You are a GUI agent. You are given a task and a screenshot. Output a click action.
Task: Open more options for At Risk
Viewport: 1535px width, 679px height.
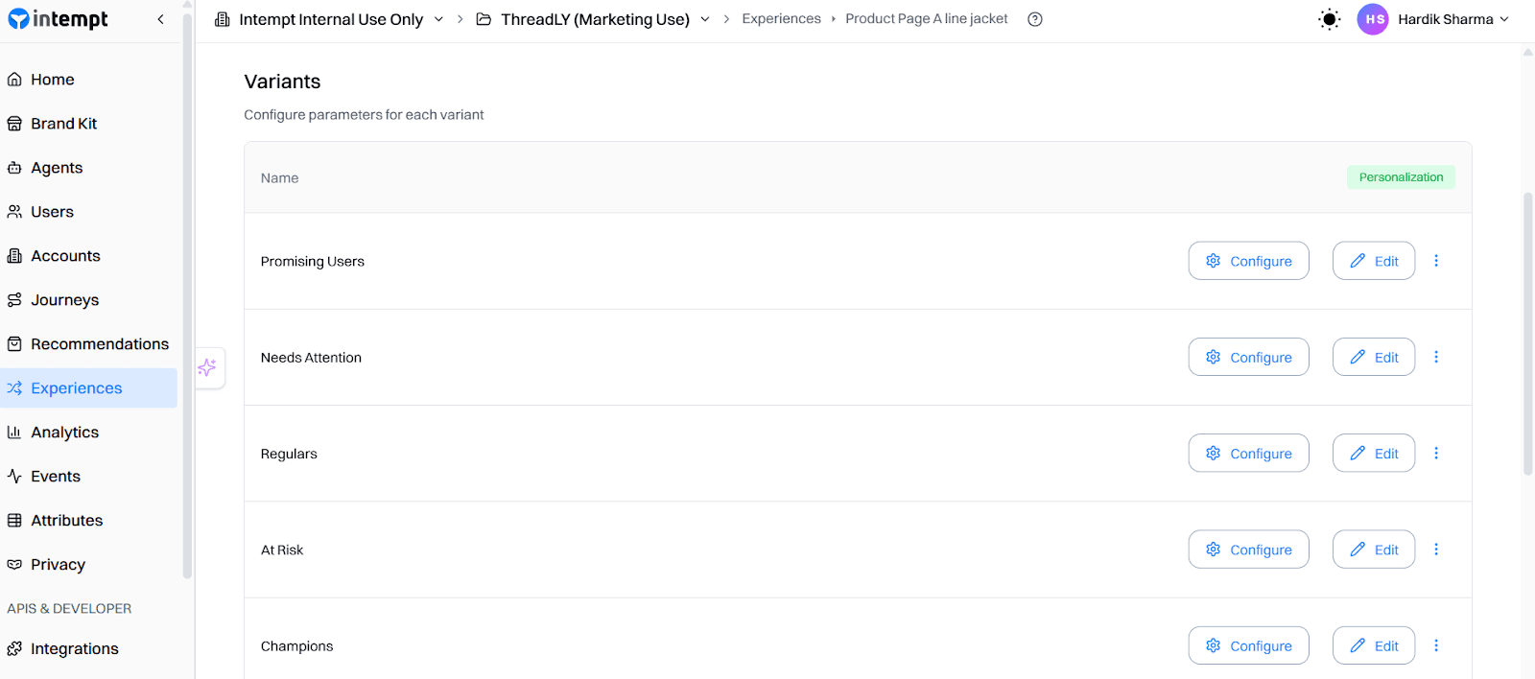tap(1436, 550)
